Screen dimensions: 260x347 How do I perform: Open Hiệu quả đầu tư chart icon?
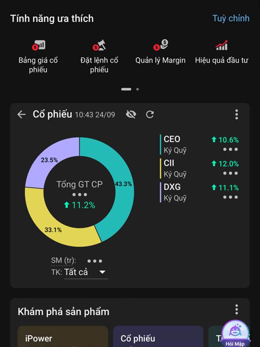[x=221, y=45]
